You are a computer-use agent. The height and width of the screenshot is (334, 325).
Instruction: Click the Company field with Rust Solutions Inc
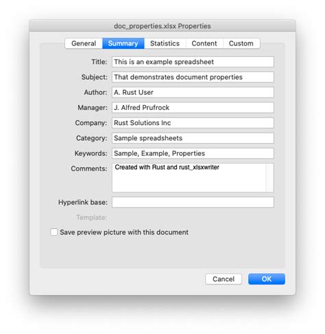coord(193,123)
